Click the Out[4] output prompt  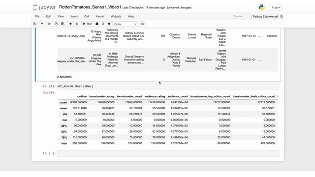click(49, 92)
